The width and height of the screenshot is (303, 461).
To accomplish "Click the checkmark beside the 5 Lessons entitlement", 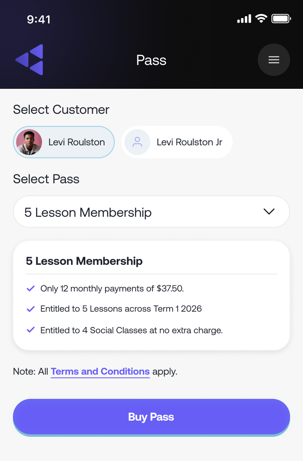I will pos(30,309).
